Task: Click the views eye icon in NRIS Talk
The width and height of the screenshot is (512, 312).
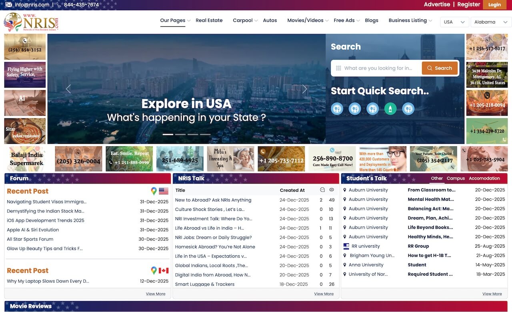Action: tap(332, 190)
